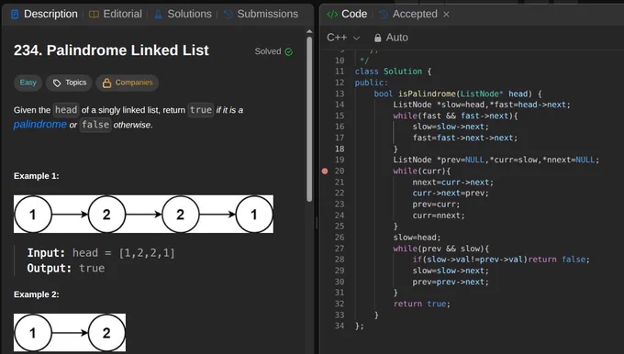Open the Editorial tab
Image resolution: width=624 pixels, height=354 pixels.
coord(116,14)
